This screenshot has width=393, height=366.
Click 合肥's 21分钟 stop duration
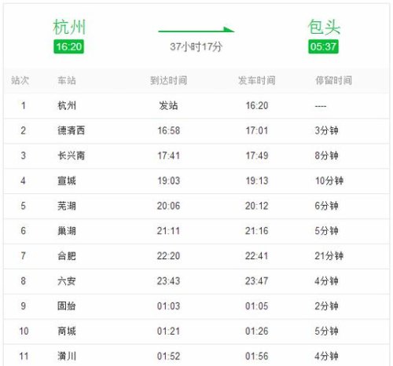(329, 256)
